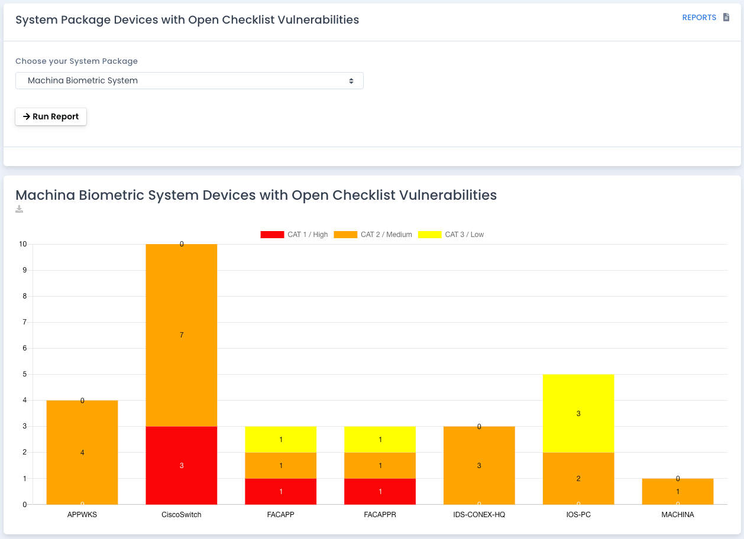Click IOS-PC orange bar segment showing 2
The width and height of the screenshot is (744, 539).
578,478
